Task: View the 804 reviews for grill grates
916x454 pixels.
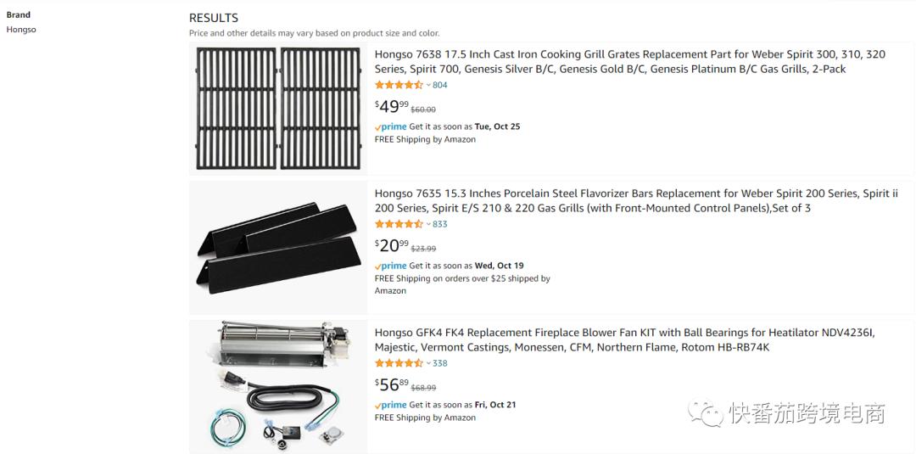Action: tap(440, 85)
